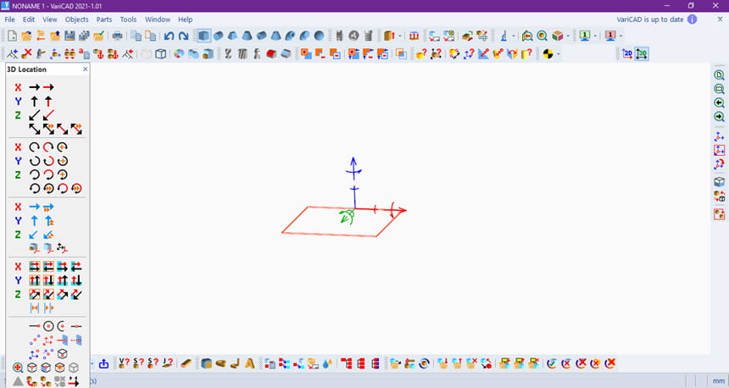Click the red monitor 1 icon
Viewport: 729px width, 388px height.
[611, 36]
